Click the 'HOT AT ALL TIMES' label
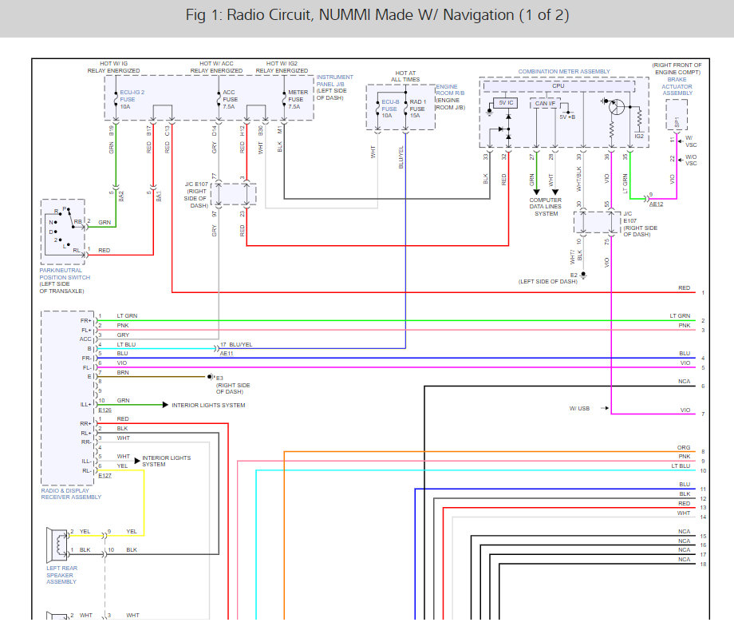This screenshot has width=734, height=642. (405, 77)
